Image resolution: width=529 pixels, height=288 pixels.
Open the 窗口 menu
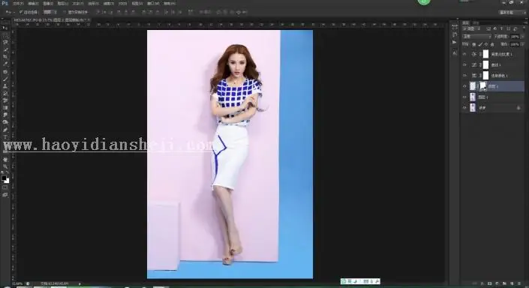click(153, 3)
